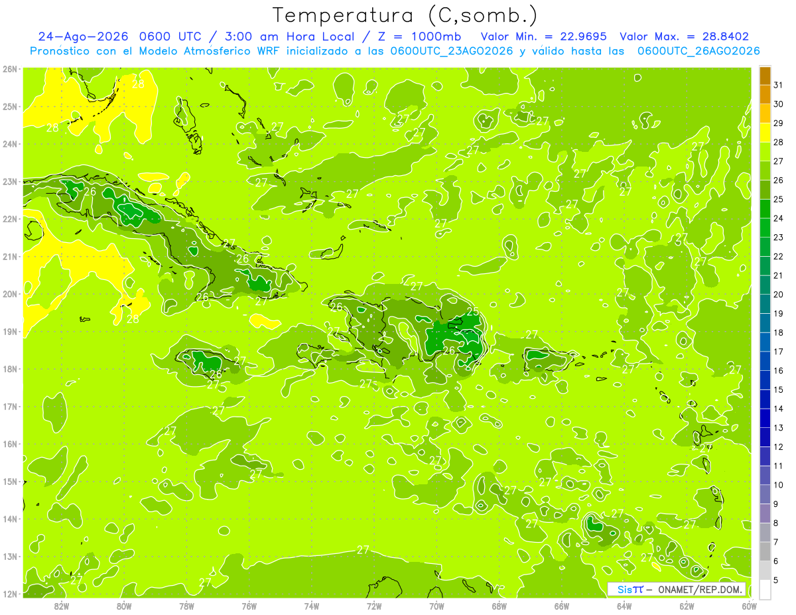Click the '68W' longitude axis label
Screen dimensions: 796x615
tap(499, 606)
